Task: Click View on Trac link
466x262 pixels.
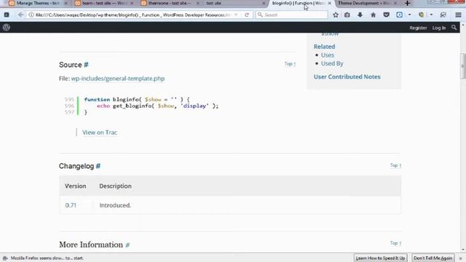Action: point(100,132)
